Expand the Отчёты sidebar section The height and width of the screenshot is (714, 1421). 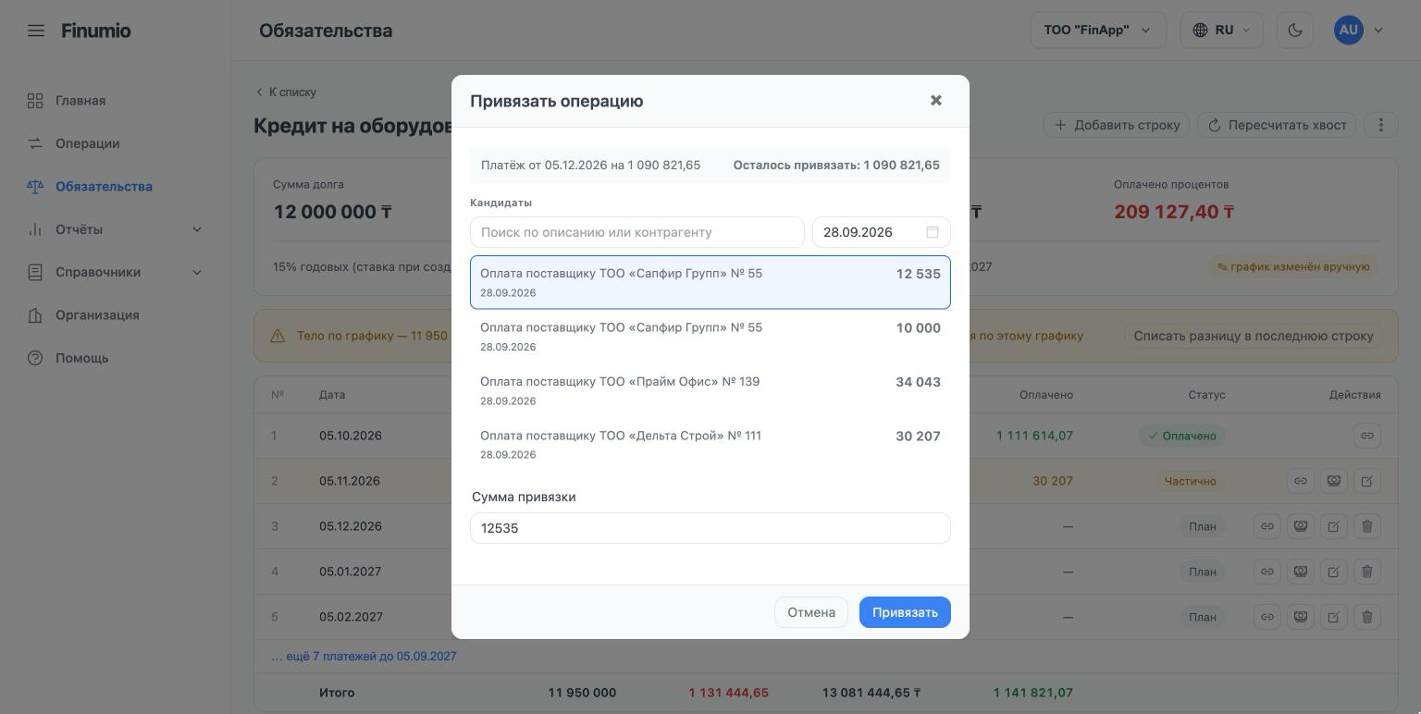(115, 229)
